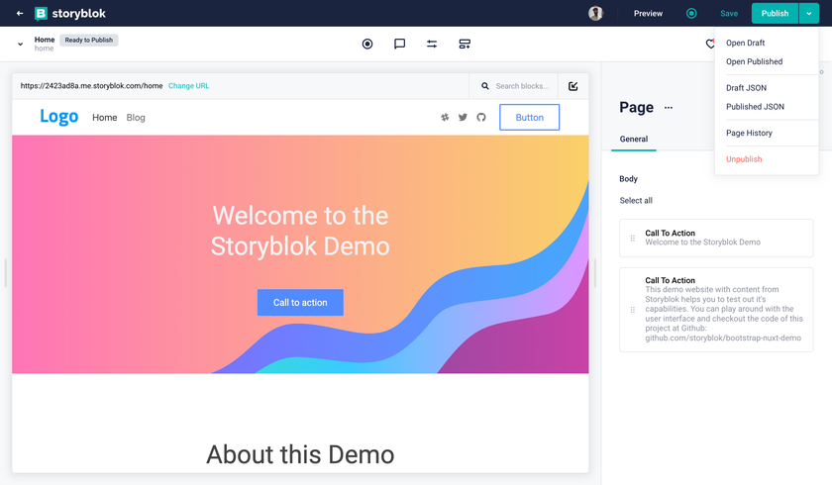Screen dimensions: 832x485
Task: Open Page History from the menu
Action: pos(749,133)
